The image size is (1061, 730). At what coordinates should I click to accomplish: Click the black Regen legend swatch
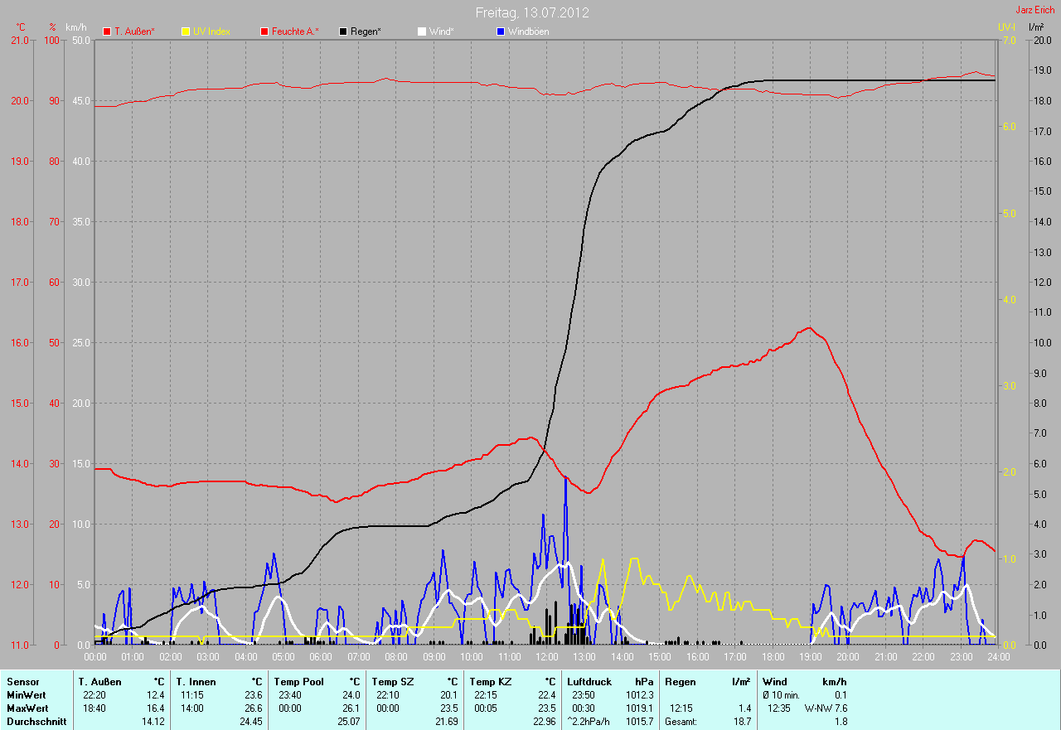(x=344, y=31)
